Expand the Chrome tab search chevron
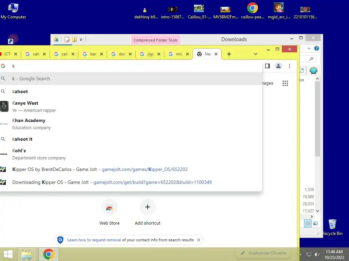Image resolution: width=349 pixels, height=261 pixels. (256, 54)
